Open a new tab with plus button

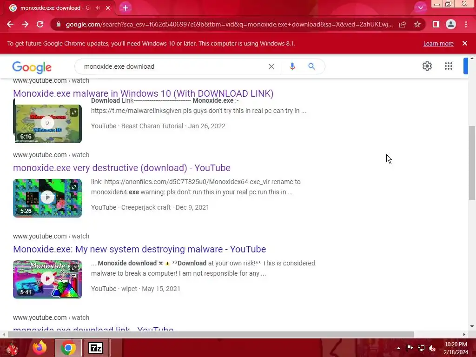tap(126, 8)
